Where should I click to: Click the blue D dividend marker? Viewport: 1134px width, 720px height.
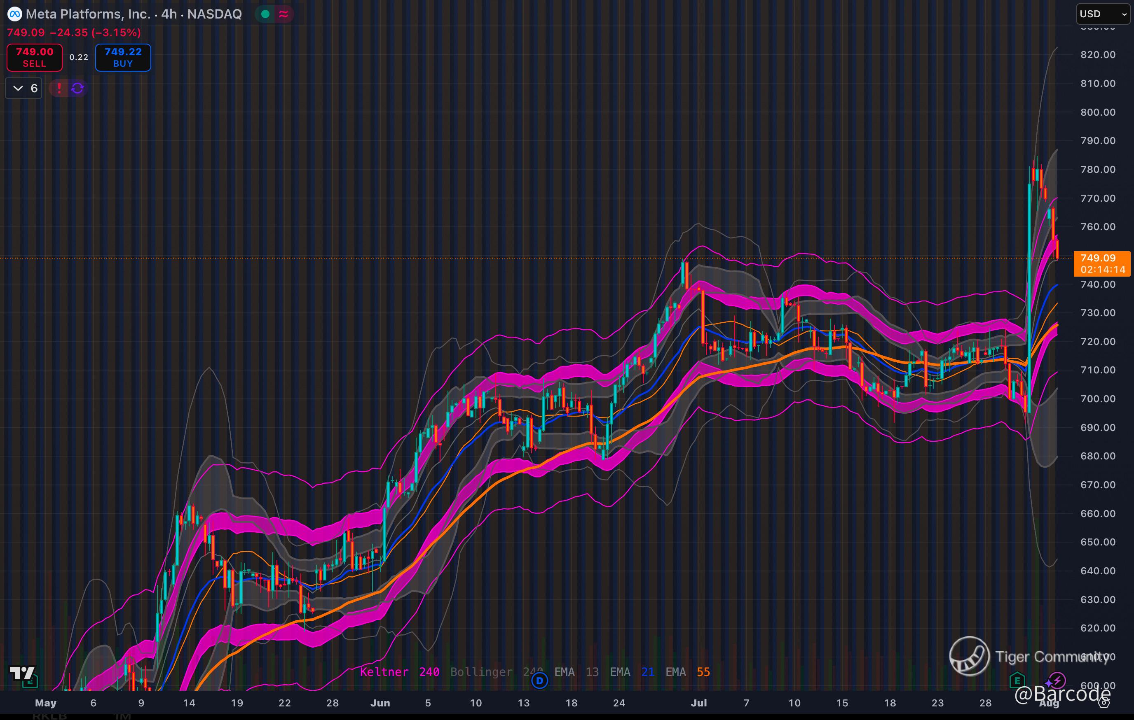(x=540, y=680)
